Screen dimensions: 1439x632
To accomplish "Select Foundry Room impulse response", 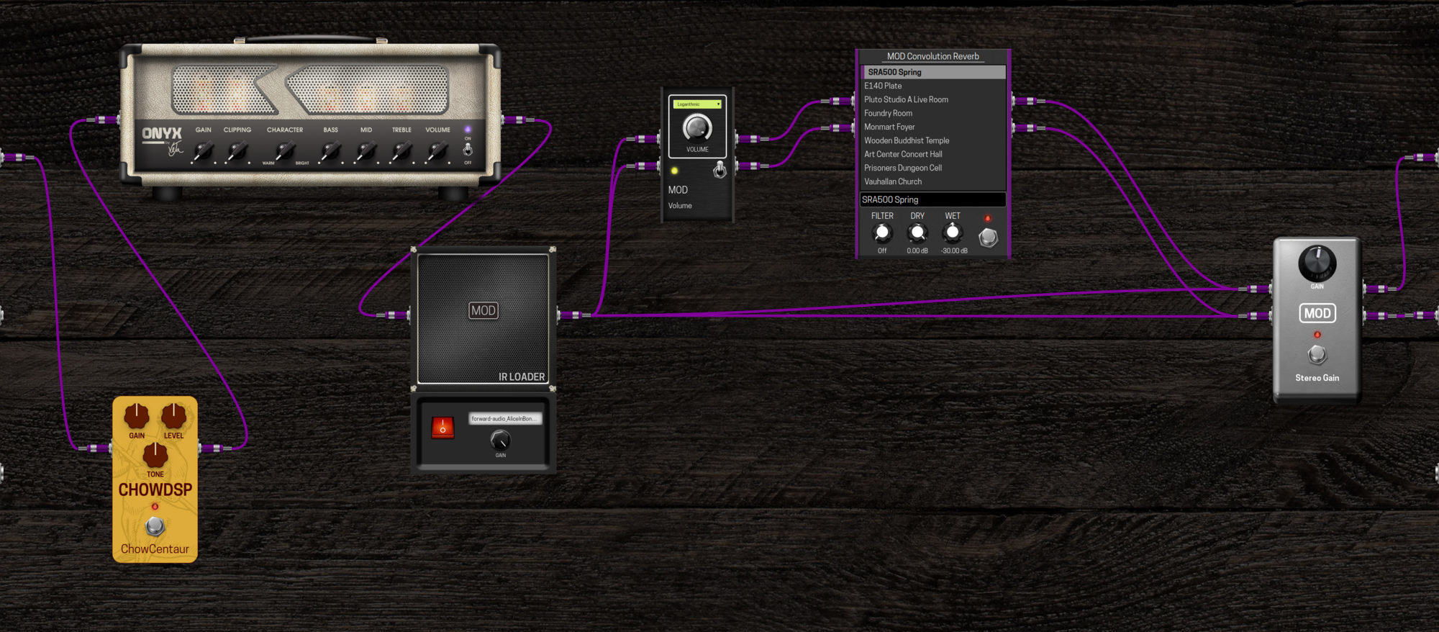I will tap(933, 113).
